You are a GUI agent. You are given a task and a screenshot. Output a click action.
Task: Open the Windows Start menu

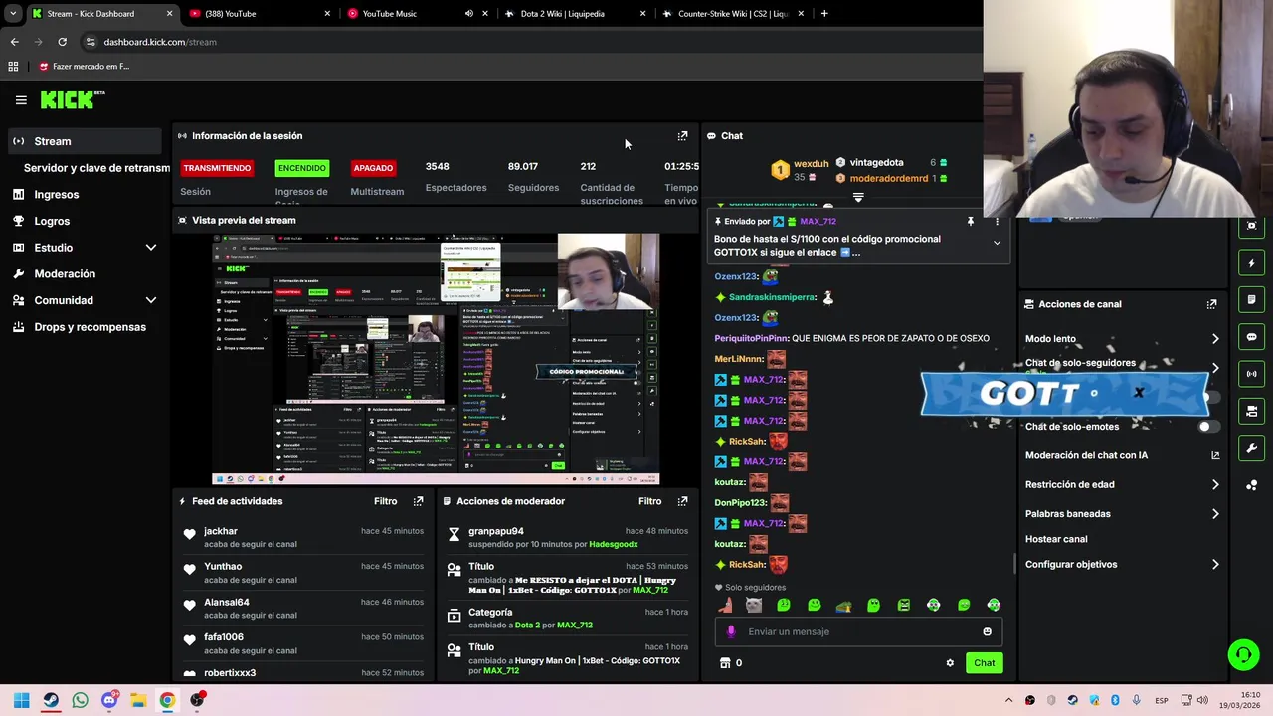pos(21,700)
